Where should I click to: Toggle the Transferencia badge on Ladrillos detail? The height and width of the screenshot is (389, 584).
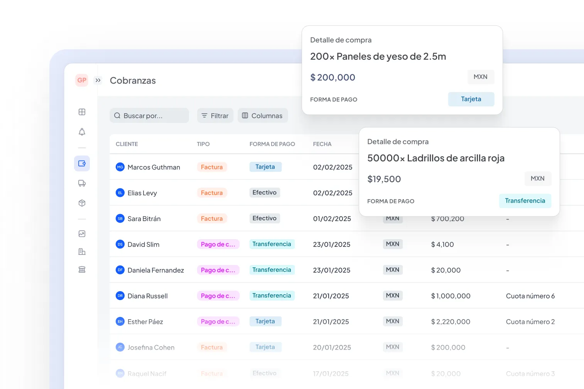pos(525,201)
